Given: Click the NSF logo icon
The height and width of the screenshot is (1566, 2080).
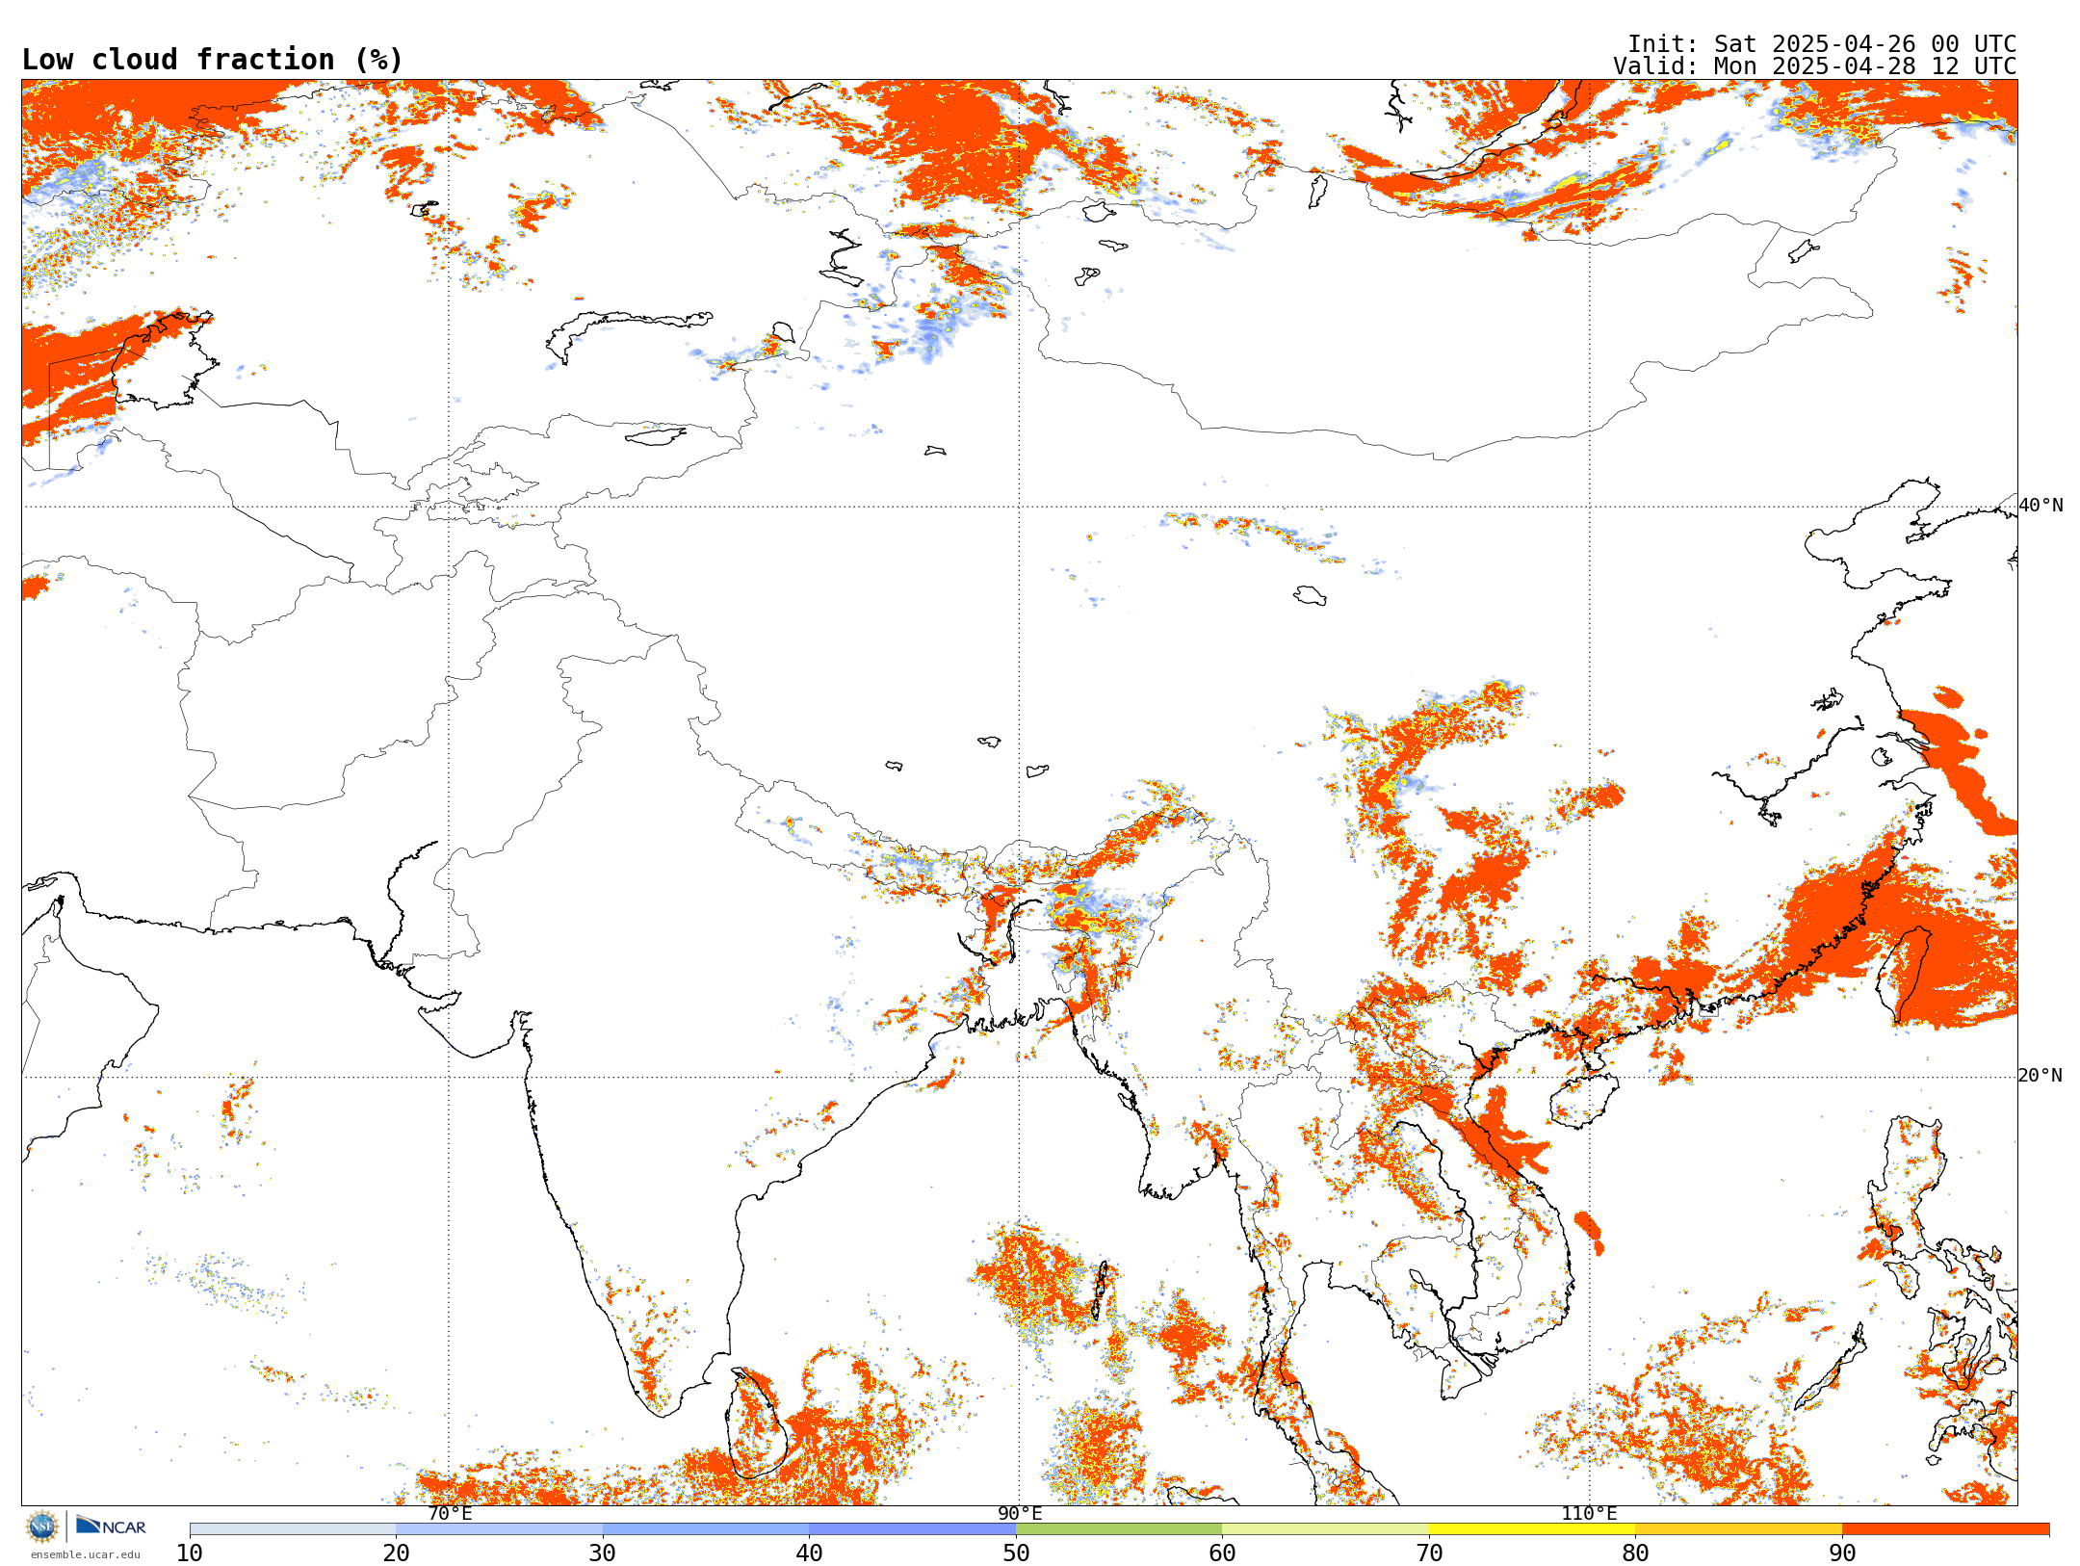Looking at the screenshot, I should [x=42, y=1527].
